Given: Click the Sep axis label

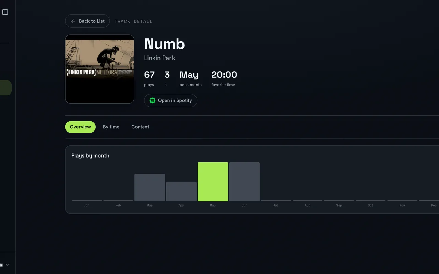Looking at the screenshot, I should (339, 205).
